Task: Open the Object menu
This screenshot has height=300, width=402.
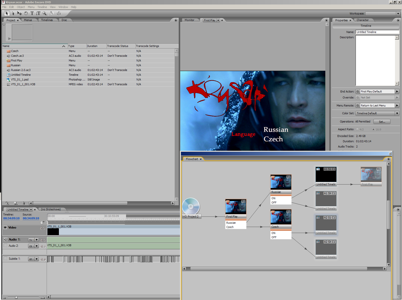Action: pyautogui.click(x=21, y=7)
